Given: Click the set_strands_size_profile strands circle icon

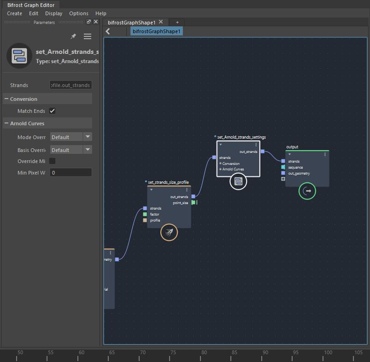Looking at the screenshot, I should [x=169, y=232].
